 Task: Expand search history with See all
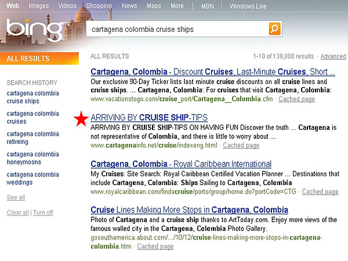click(x=16, y=198)
